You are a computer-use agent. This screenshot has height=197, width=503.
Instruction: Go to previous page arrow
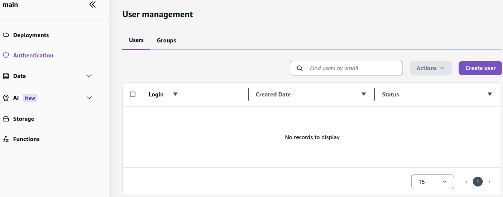click(466, 182)
